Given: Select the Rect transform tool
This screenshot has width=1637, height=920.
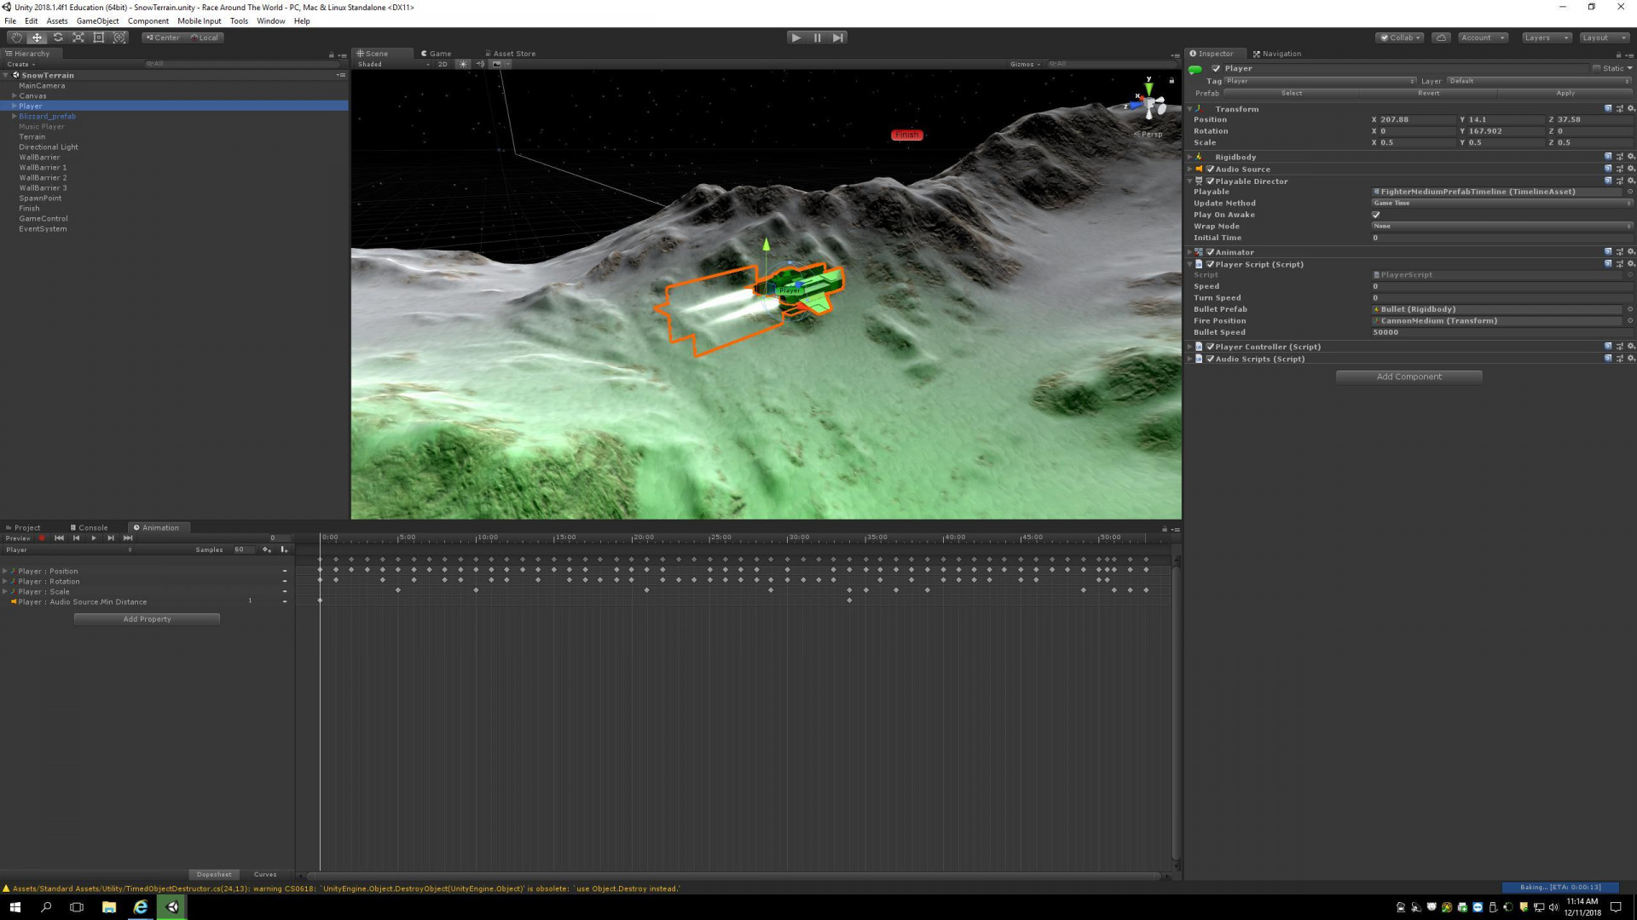Looking at the screenshot, I should pyautogui.click(x=99, y=37).
